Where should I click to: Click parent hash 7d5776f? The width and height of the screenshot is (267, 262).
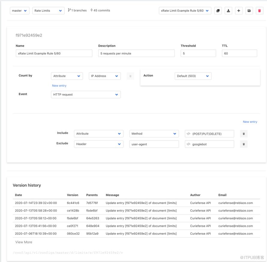(x=92, y=203)
